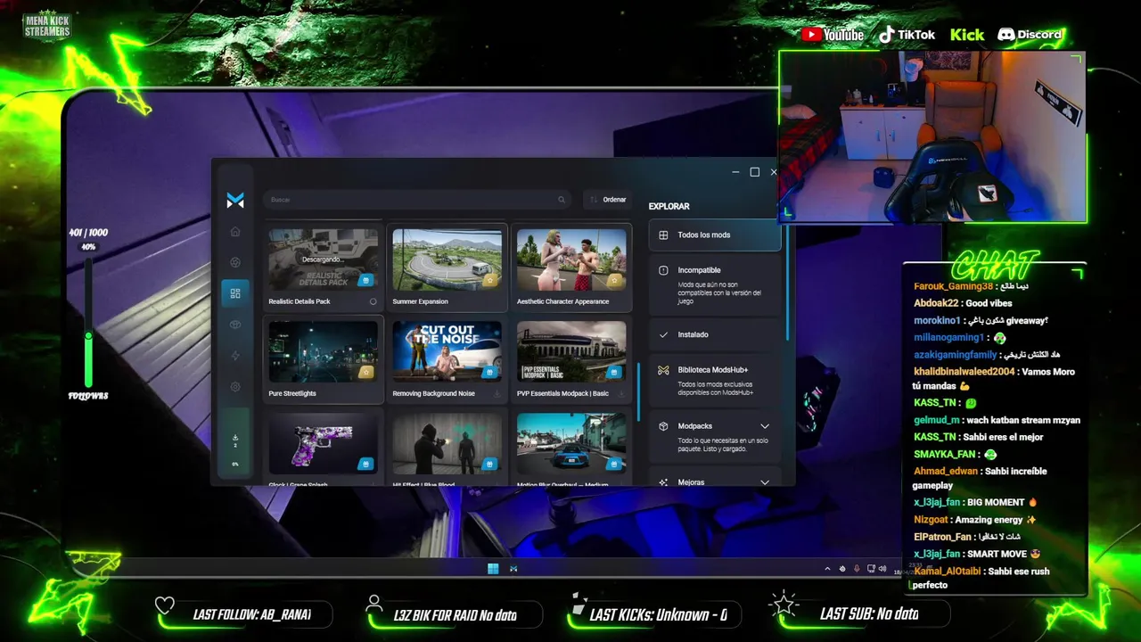Click the star badge on Pure Streetlights
The height and width of the screenshot is (642, 1141).
click(x=365, y=372)
